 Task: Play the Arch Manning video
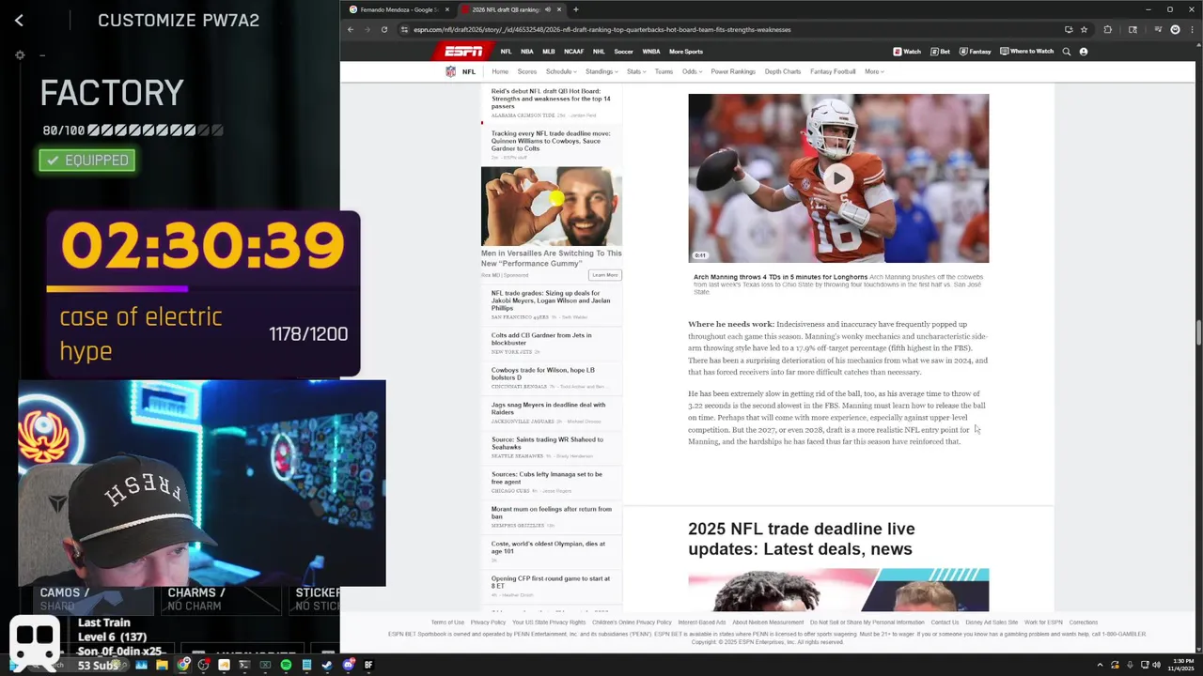point(838,178)
